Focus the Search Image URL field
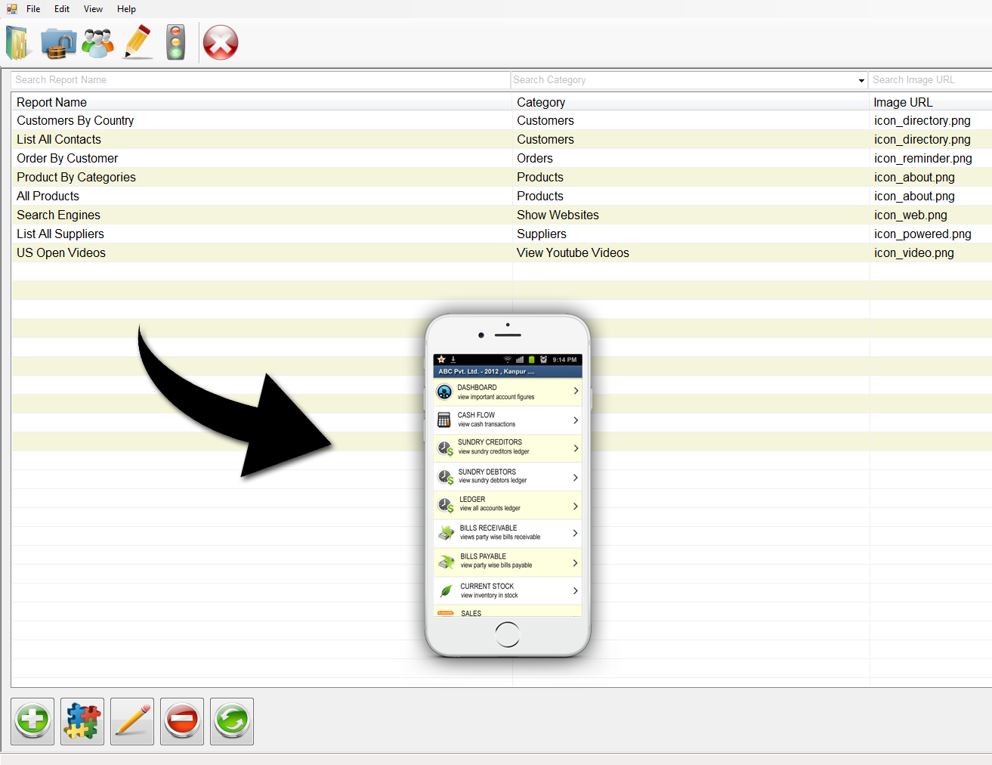The image size is (992, 765). point(929,80)
